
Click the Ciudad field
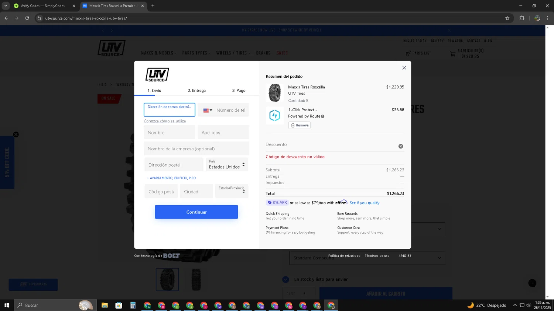point(196,192)
